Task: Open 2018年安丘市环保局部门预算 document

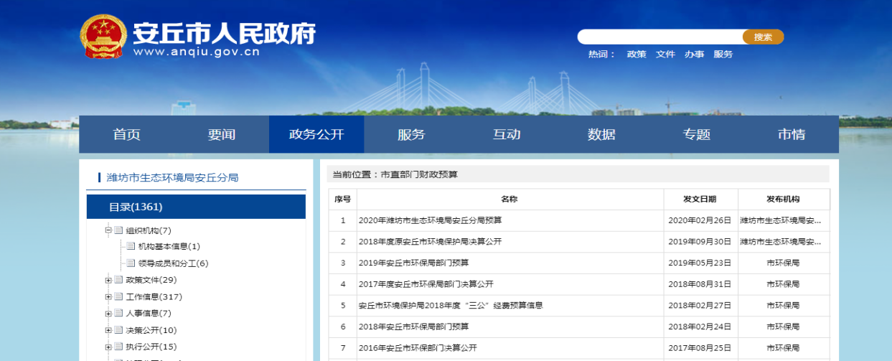Action: (x=414, y=327)
